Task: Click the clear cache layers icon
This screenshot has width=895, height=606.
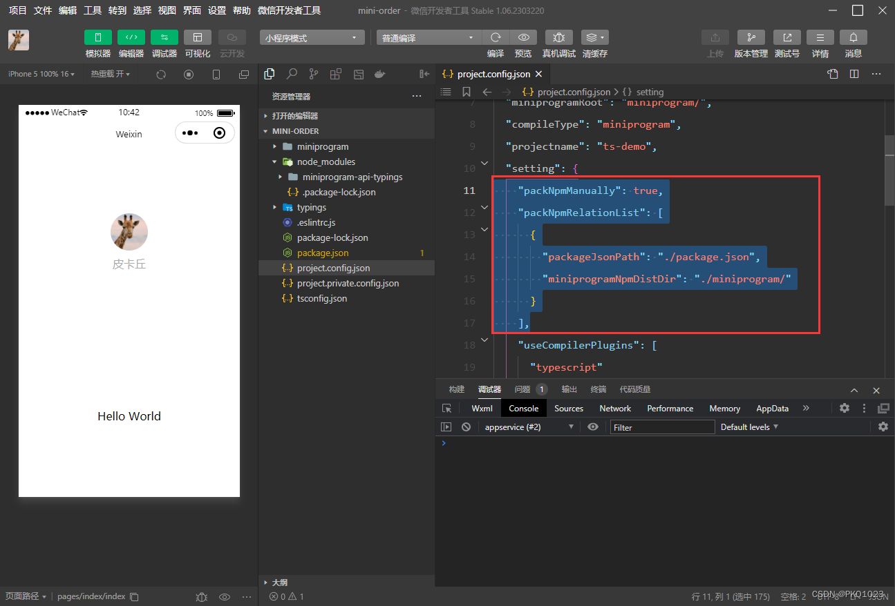Action: point(594,37)
